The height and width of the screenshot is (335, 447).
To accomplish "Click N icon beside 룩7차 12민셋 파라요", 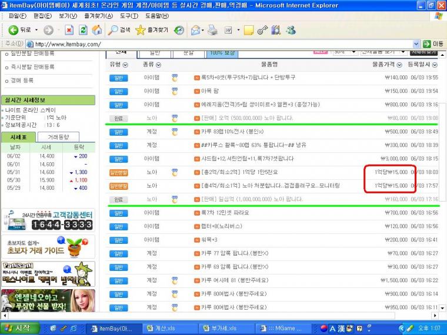I will click(x=197, y=213).
